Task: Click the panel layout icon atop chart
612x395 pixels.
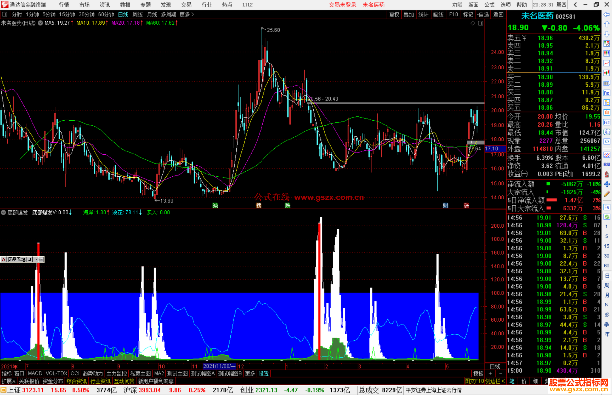Action: (481, 23)
